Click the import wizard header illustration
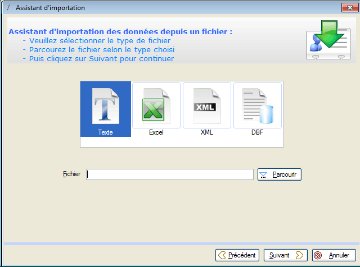The width and height of the screenshot is (360, 267). (x=328, y=40)
